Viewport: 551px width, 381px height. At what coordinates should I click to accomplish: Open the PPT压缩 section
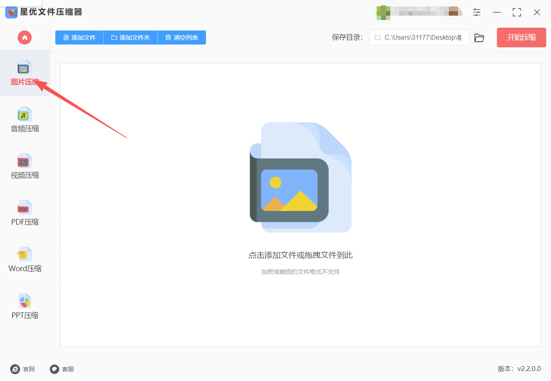(x=25, y=306)
